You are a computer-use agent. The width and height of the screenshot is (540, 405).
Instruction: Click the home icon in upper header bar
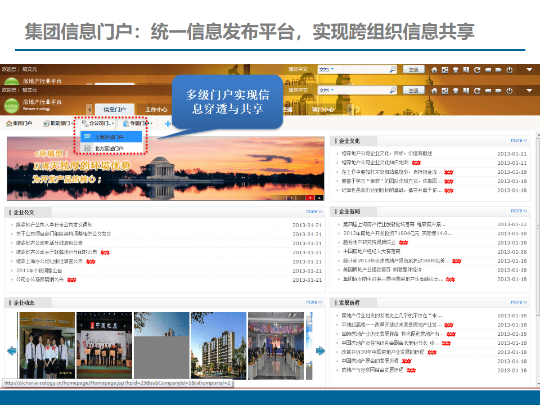(x=434, y=70)
